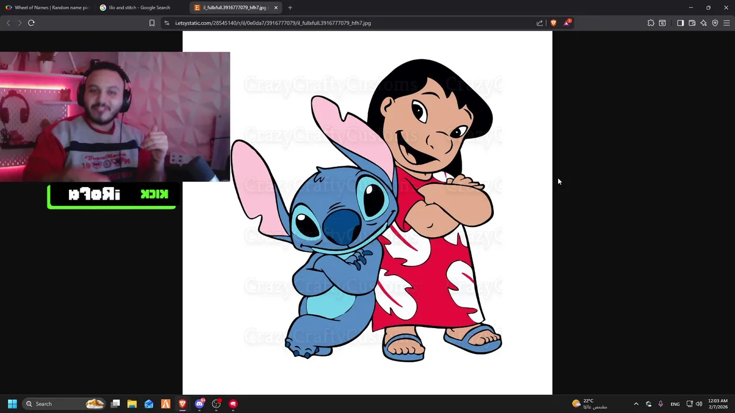Open the tab search icon in toolbar
Viewport: 735px width, 413px height.
(662, 23)
